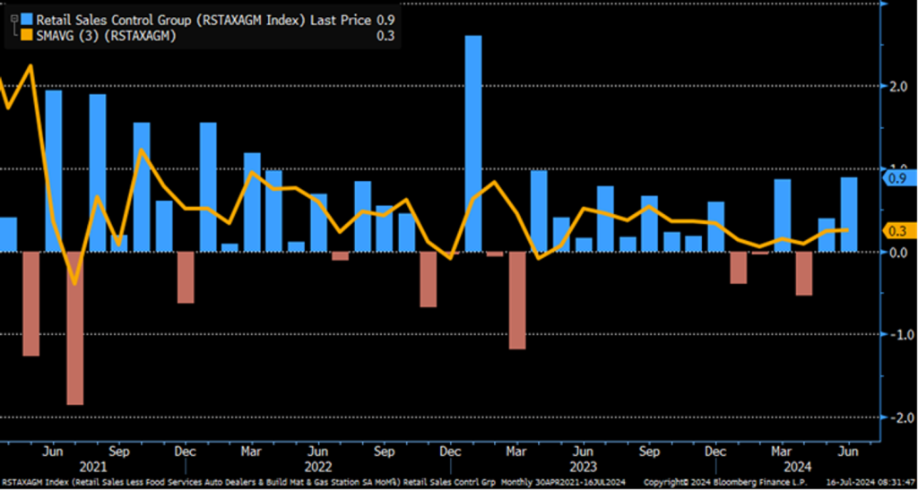Viewport: 918px width, 490px height.
Task: Click the lowest red bar in mid-2021
Action: (x=75, y=328)
